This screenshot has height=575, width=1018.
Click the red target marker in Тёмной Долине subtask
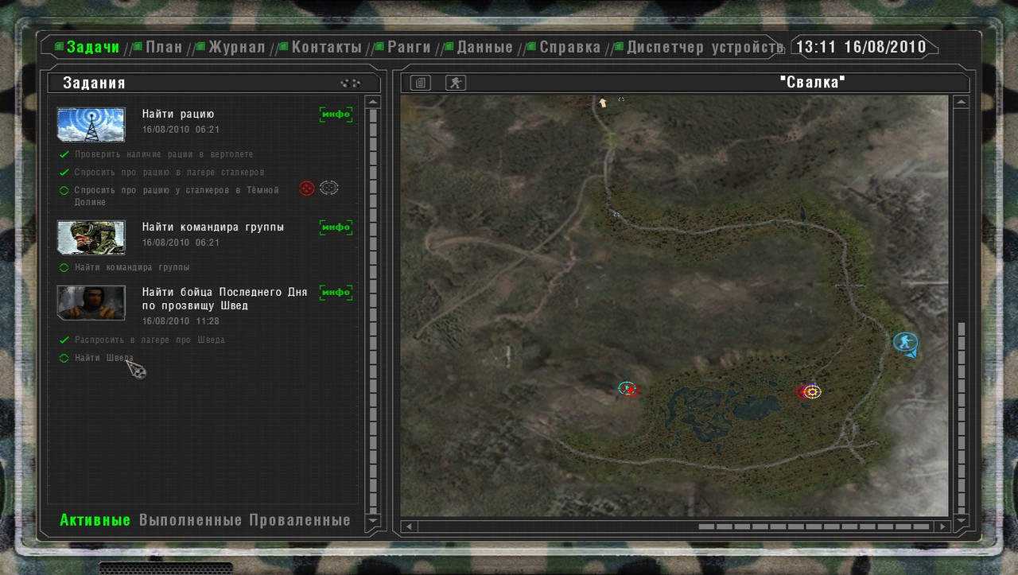coord(306,188)
